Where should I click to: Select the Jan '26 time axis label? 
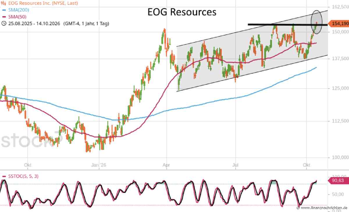tap(99, 165)
